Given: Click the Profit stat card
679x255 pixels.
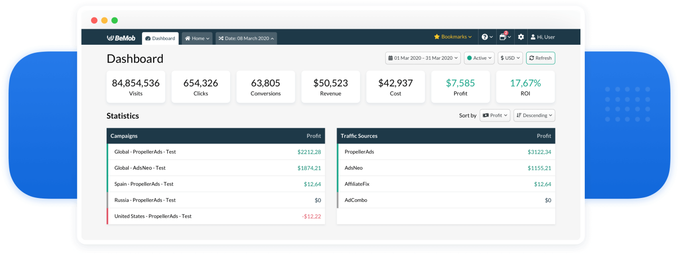Looking at the screenshot, I should [460, 87].
